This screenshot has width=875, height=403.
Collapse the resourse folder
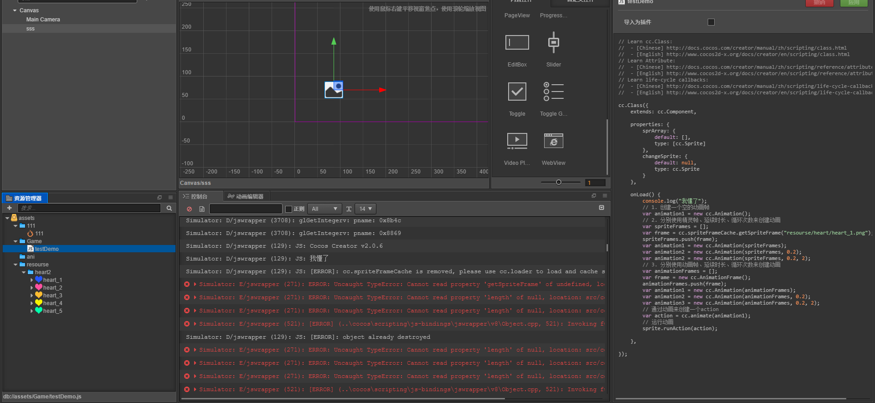(x=15, y=265)
